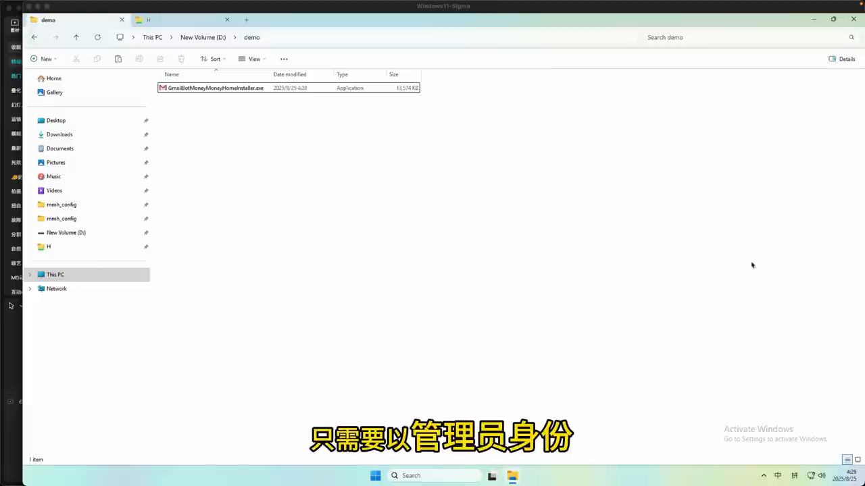Click the chevron after This PC breadcrumb

(172, 37)
